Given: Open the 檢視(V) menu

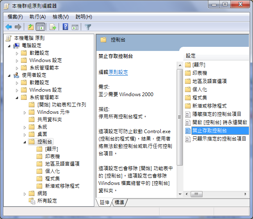Looking at the screenshot, I should [x=61, y=17].
